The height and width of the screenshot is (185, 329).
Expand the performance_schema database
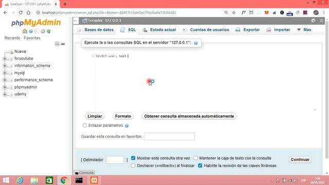(x=5, y=80)
